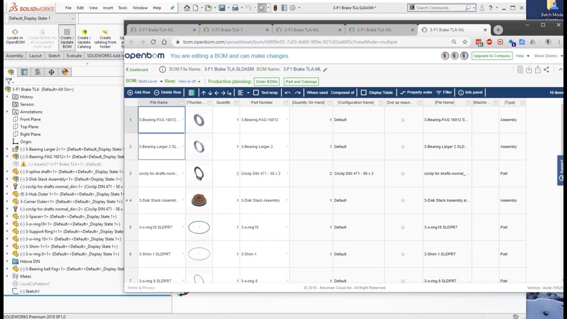Viewport: 567px width, 319px height.
Task: Click 3-Disk Stack Assembly thumbnail image
Action: pyautogui.click(x=199, y=200)
